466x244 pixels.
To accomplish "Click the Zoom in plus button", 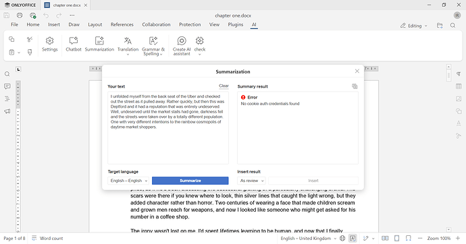I will (x=458, y=238).
